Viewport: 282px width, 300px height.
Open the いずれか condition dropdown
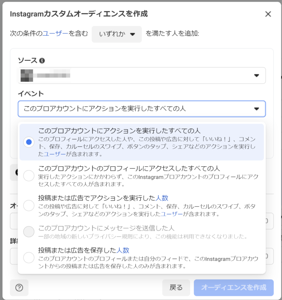[117, 34]
